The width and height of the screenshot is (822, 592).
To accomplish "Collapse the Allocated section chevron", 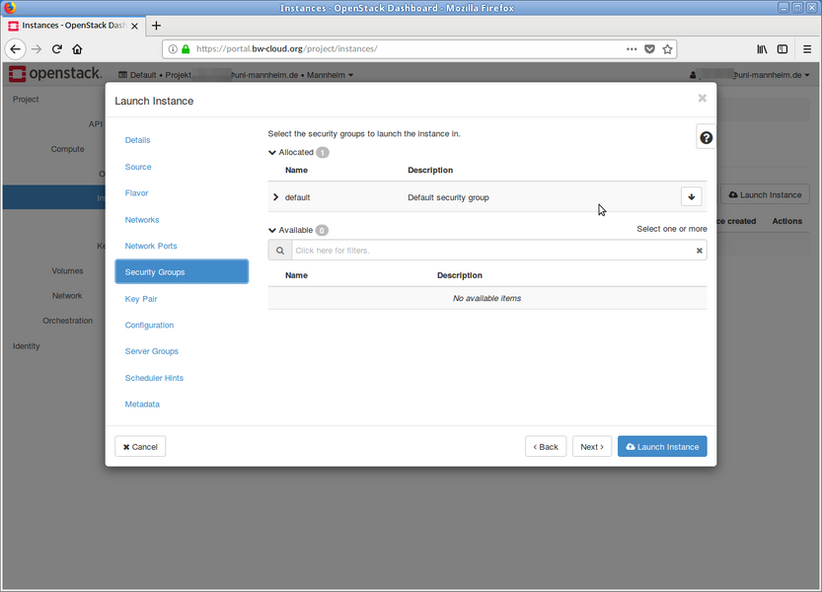I will 271,152.
